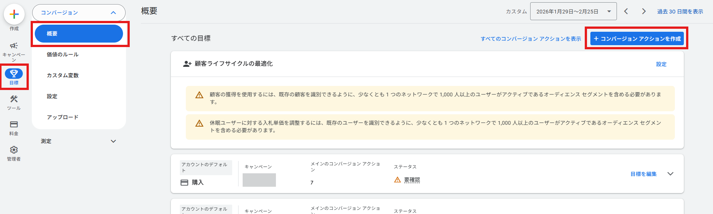
Task: Go to previous date range arrow
Action: (626, 12)
